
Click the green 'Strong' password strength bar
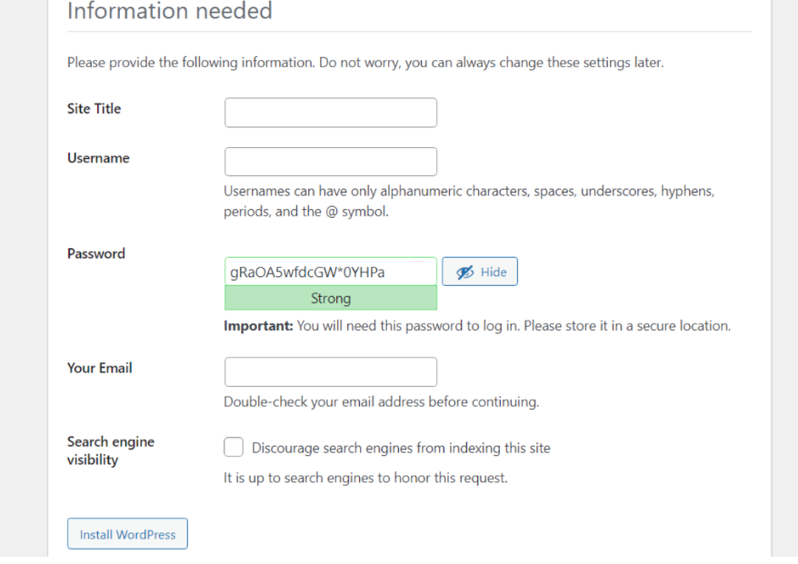(330, 298)
